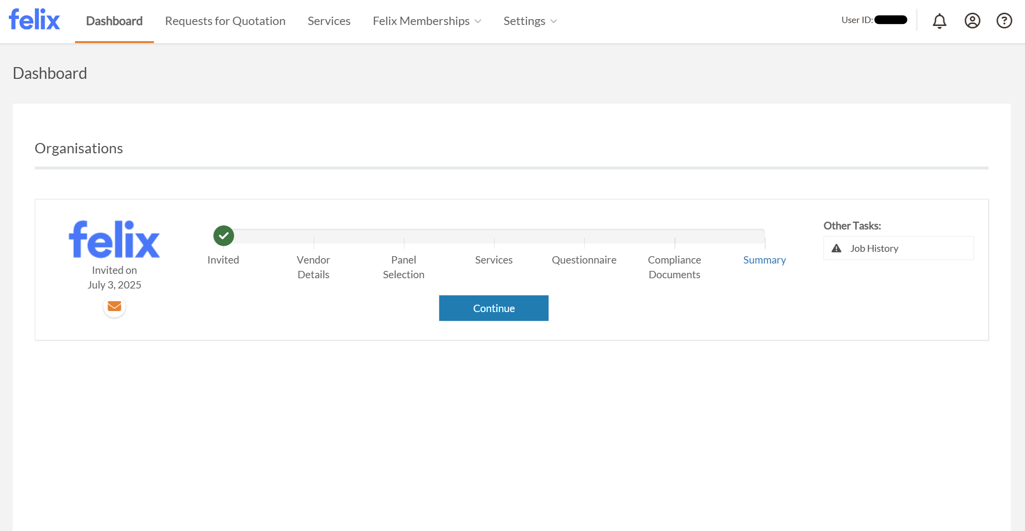Select the Compliance Documents step
1025x531 pixels.
click(x=674, y=267)
